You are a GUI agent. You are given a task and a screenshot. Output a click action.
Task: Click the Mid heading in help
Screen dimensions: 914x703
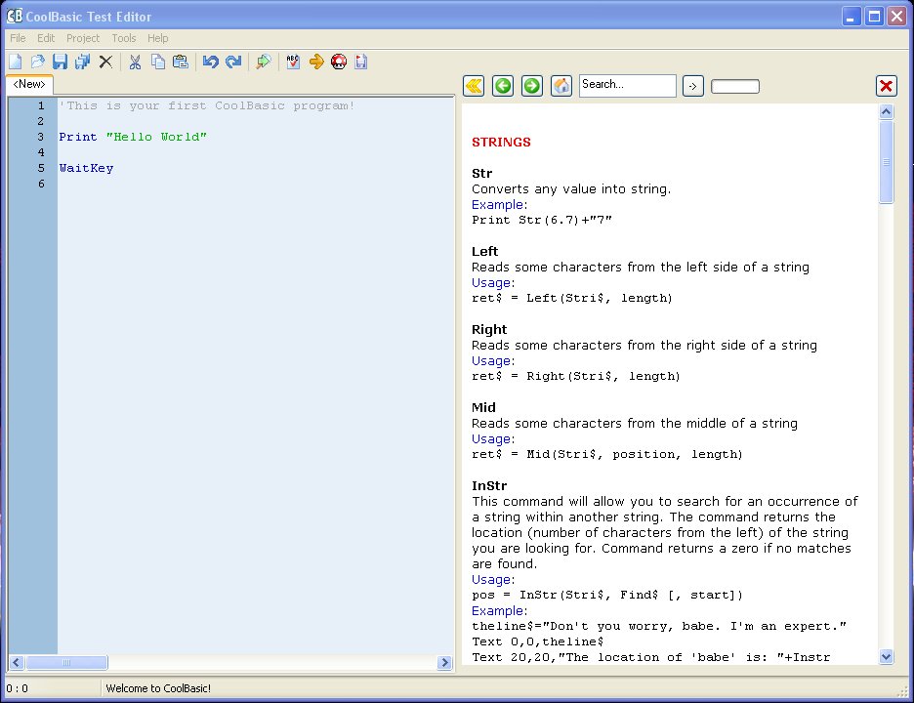click(x=483, y=407)
